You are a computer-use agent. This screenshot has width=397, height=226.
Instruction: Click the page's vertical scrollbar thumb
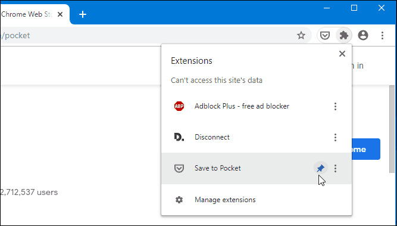point(392,129)
